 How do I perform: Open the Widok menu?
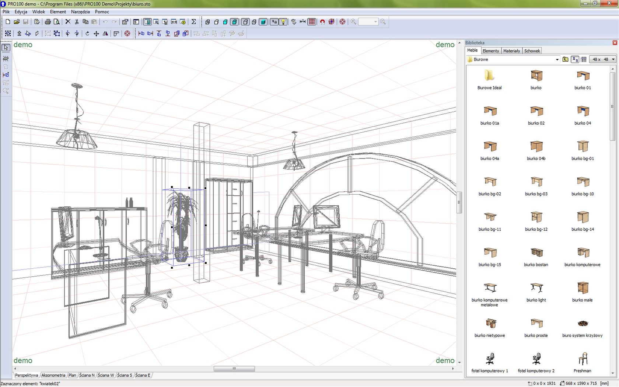39,12
